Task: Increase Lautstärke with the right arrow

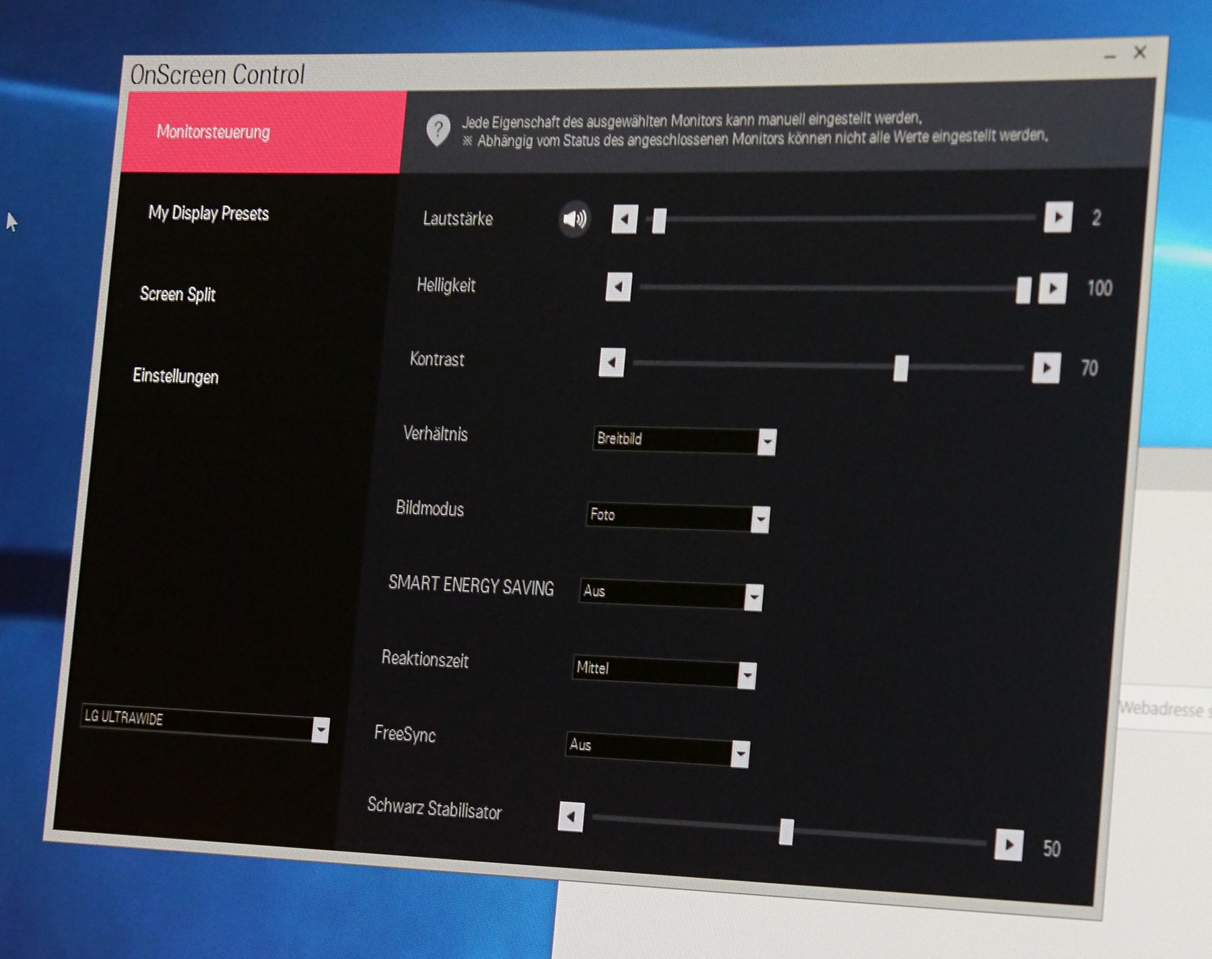Action: [1058, 217]
